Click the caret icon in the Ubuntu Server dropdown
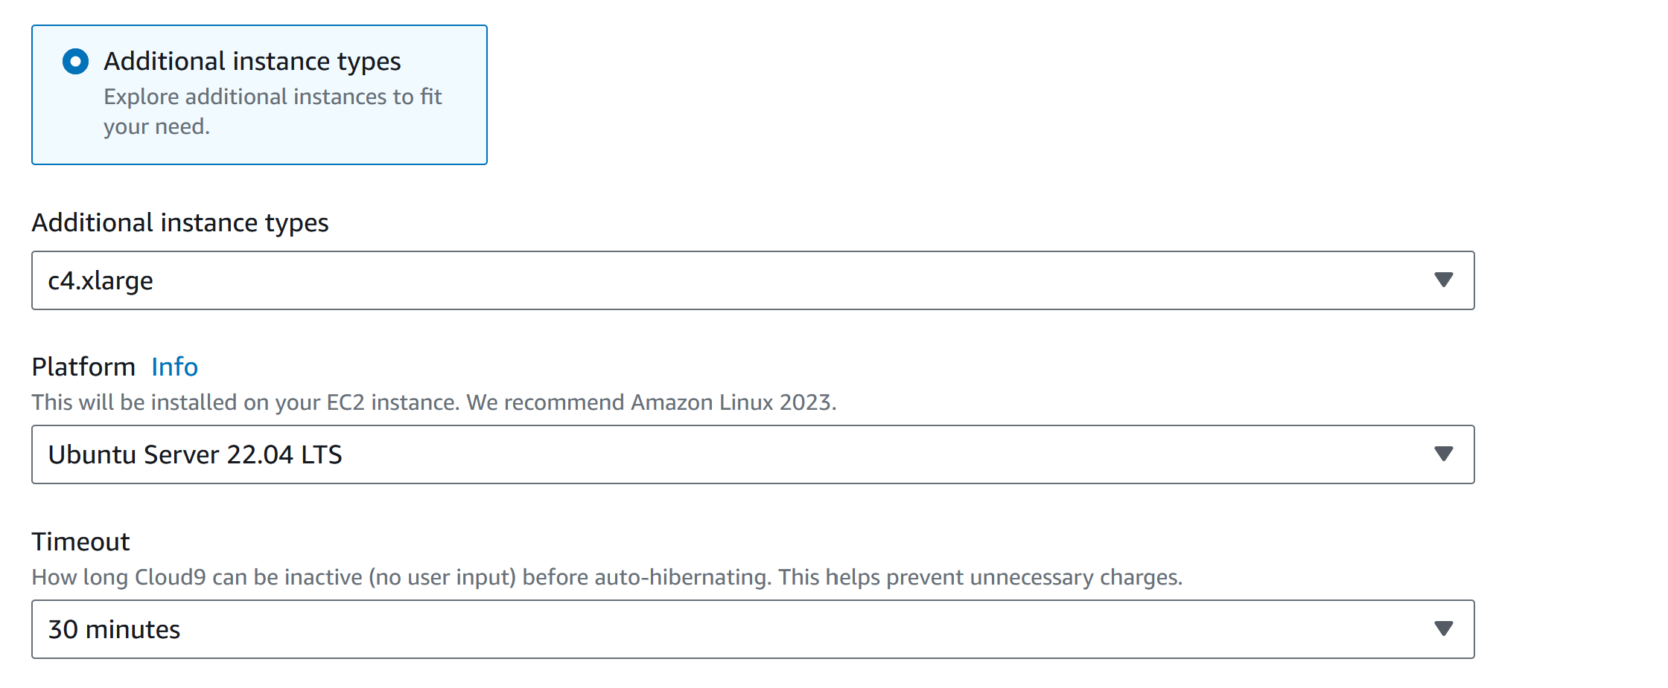The height and width of the screenshot is (688, 1668). tap(1443, 454)
